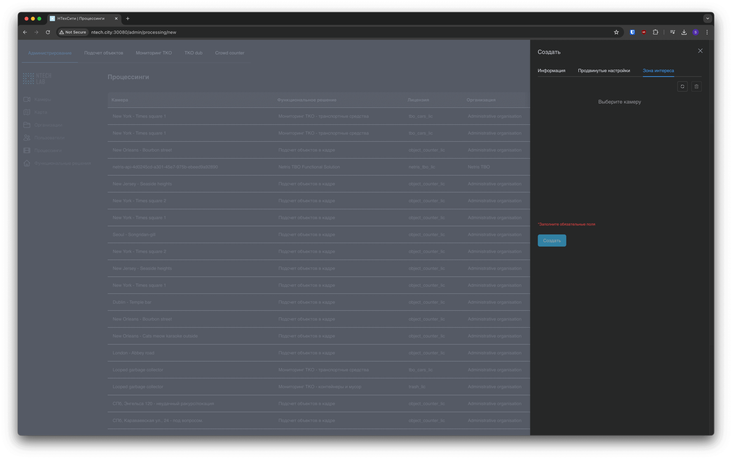Open browser extensions puzzle icon

pos(655,32)
